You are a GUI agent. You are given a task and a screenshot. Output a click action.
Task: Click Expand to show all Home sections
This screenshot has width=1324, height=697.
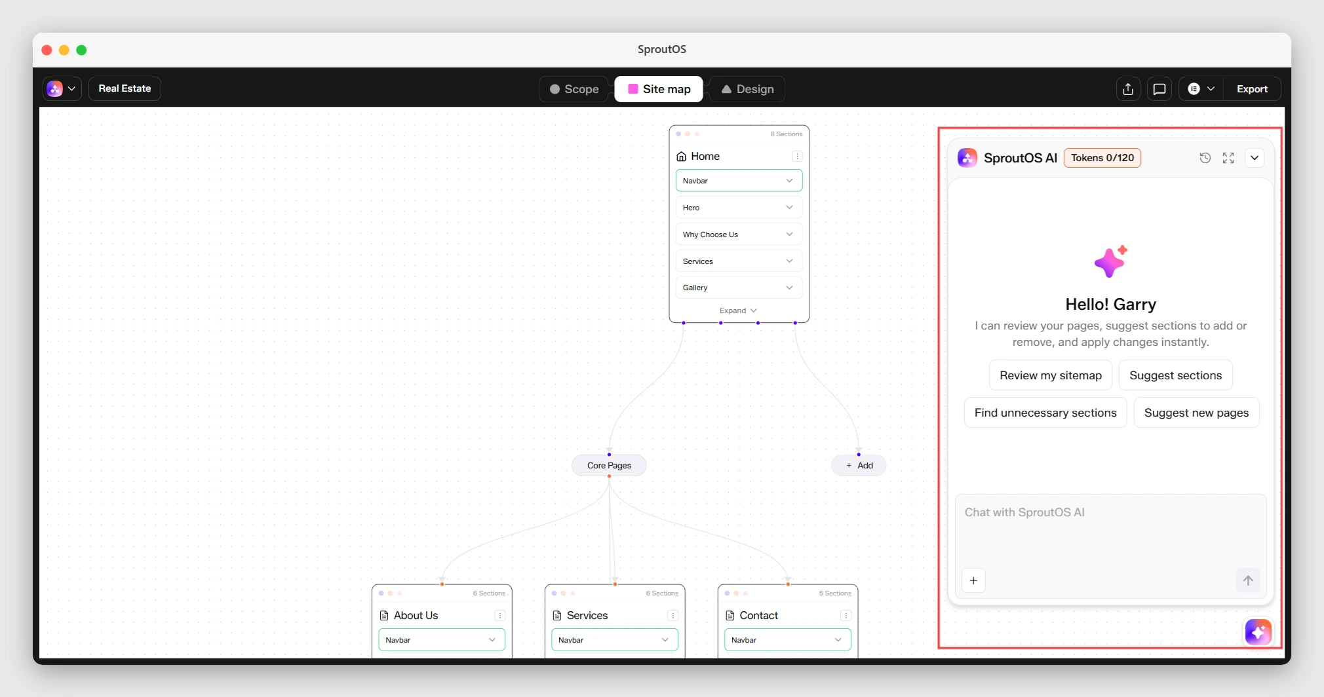(738, 310)
